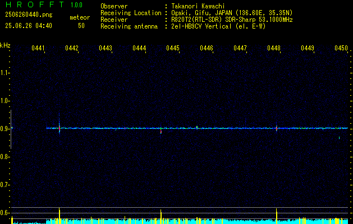Click the tall yellow power peak before 0442
Screen dimensions: 353x224
[59, 216]
